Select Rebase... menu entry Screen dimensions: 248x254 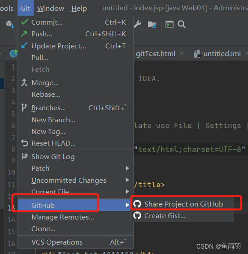[x=75, y=95]
